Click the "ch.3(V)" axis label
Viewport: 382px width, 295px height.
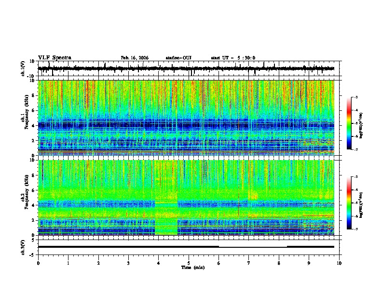23,247
